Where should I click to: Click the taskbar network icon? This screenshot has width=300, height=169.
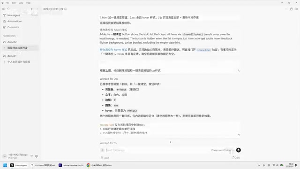click(274, 165)
